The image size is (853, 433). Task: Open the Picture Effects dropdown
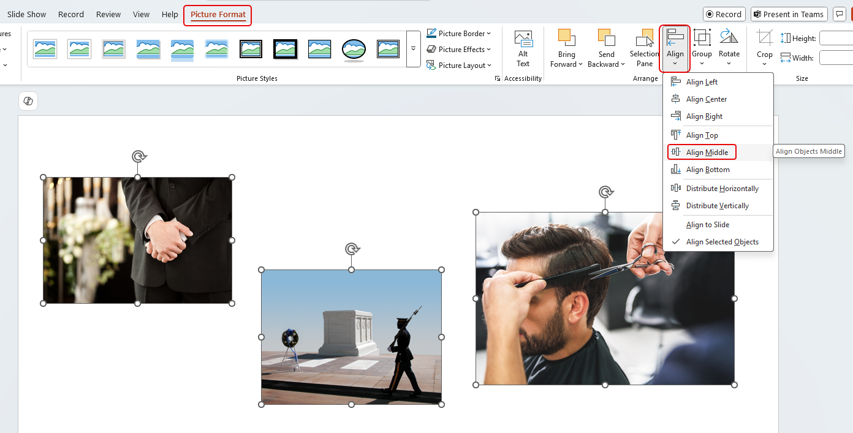click(459, 50)
